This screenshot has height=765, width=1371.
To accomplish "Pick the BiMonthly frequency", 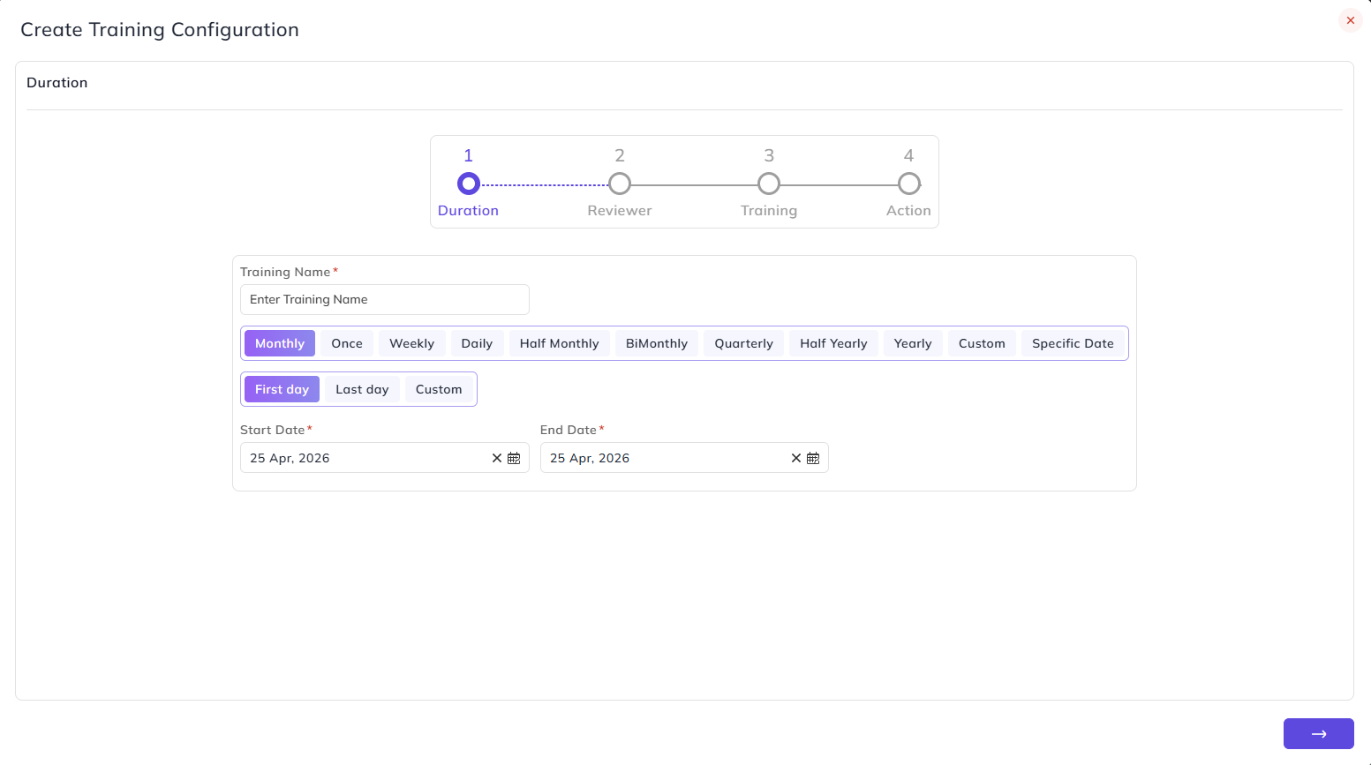I will 657,343.
